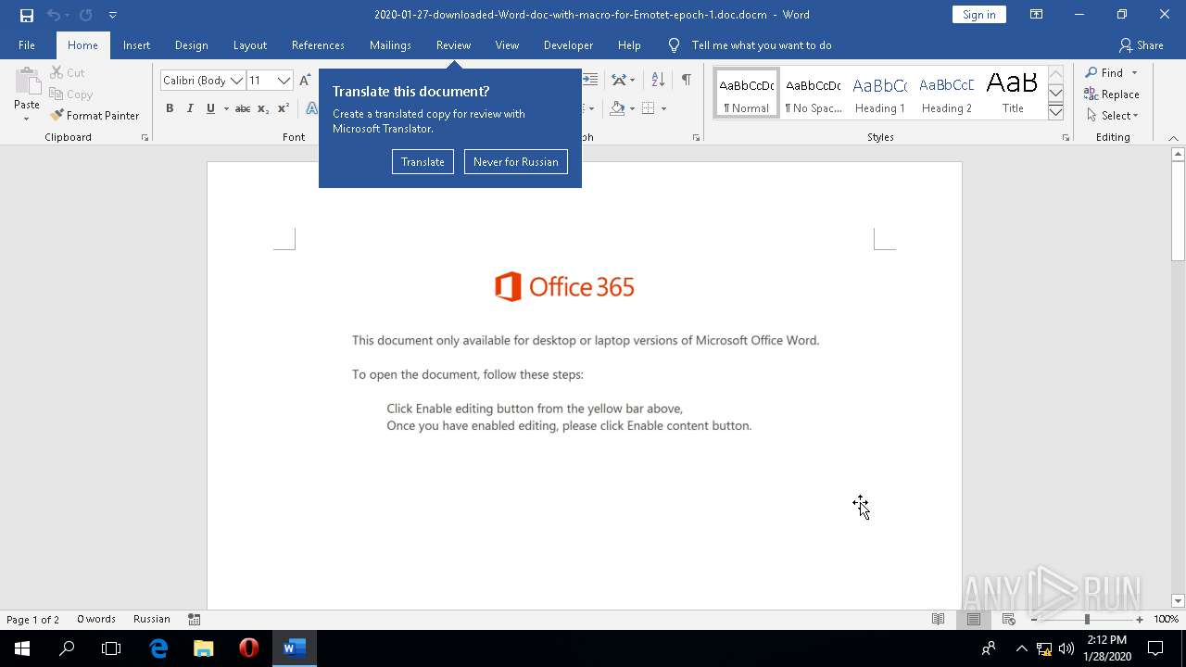Click the Translate button
This screenshot has height=667, width=1186.
pos(423,161)
